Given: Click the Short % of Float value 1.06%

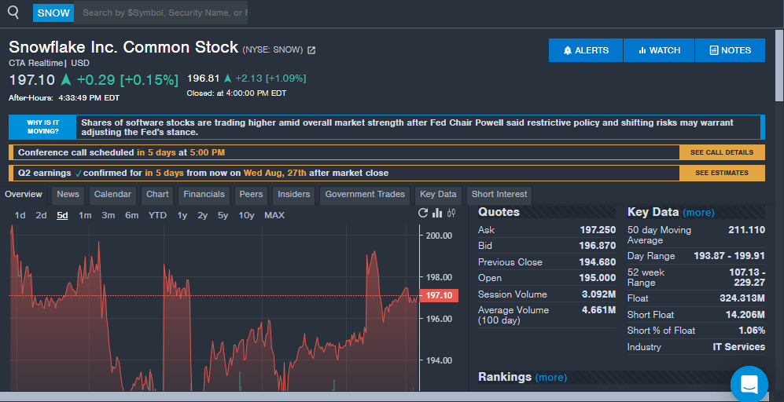Looking at the screenshot, I should [x=752, y=330].
